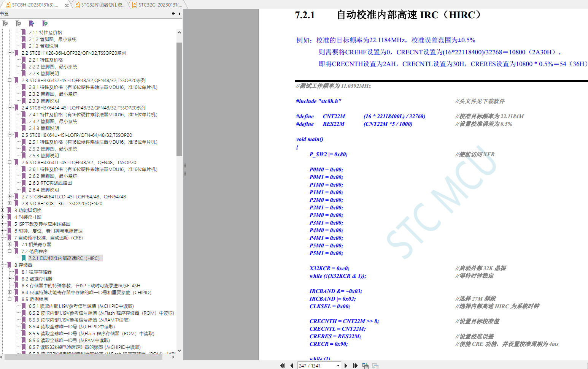Viewport: 588px width, 369px height.
Task: Expand the 8.2 数据存储器 bookmark node
Action: [10, 279]
